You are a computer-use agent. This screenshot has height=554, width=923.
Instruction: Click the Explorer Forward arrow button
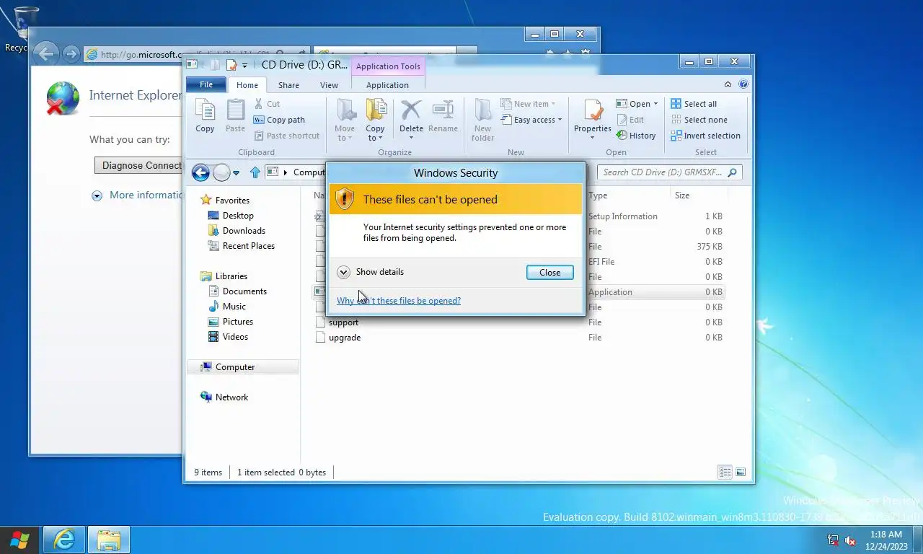221,172
